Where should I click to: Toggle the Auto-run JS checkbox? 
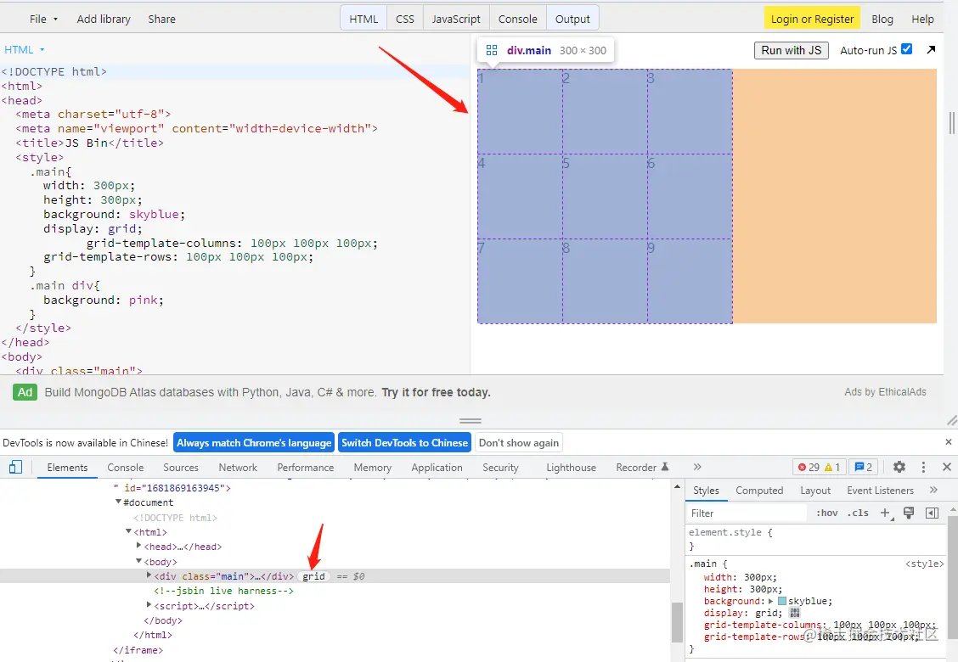click(907, 49)
